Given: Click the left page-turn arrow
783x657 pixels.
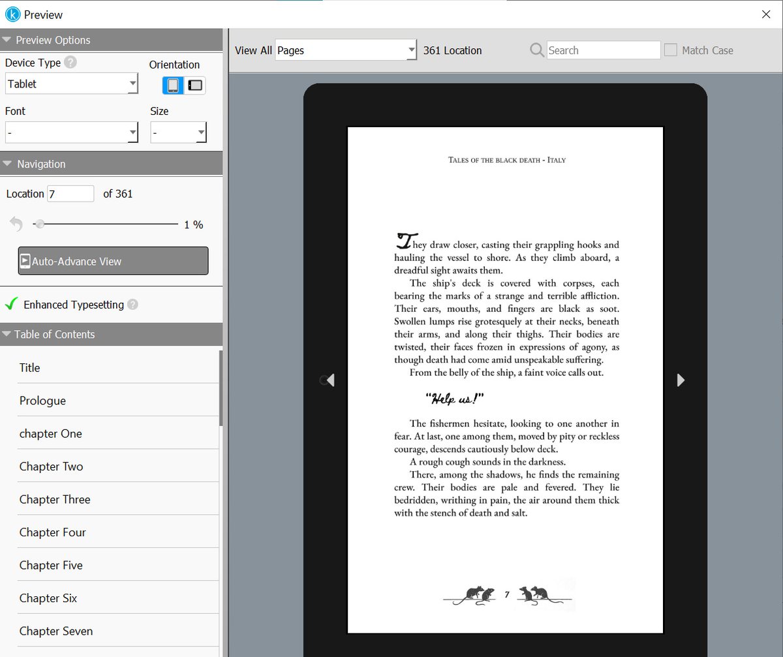Looking at the screenshot, I should point(327,380).
